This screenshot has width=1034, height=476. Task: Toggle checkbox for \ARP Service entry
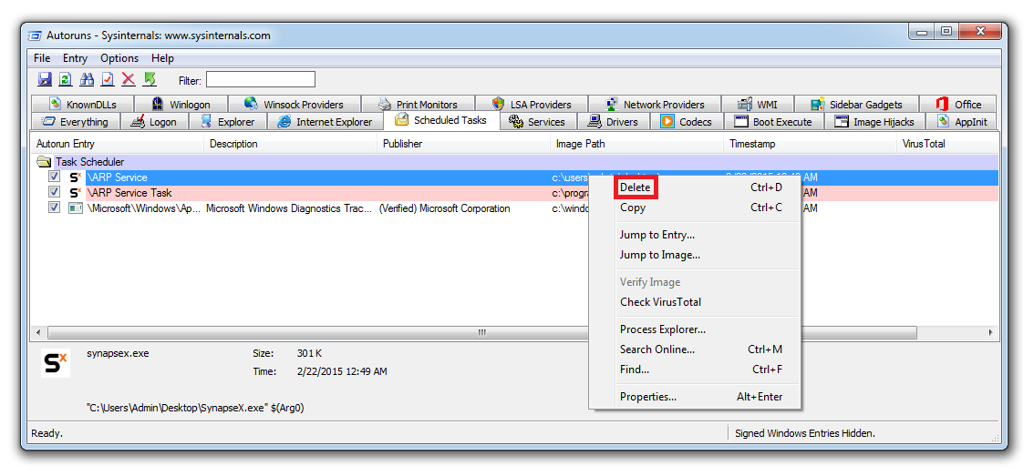tap(55, 177)
